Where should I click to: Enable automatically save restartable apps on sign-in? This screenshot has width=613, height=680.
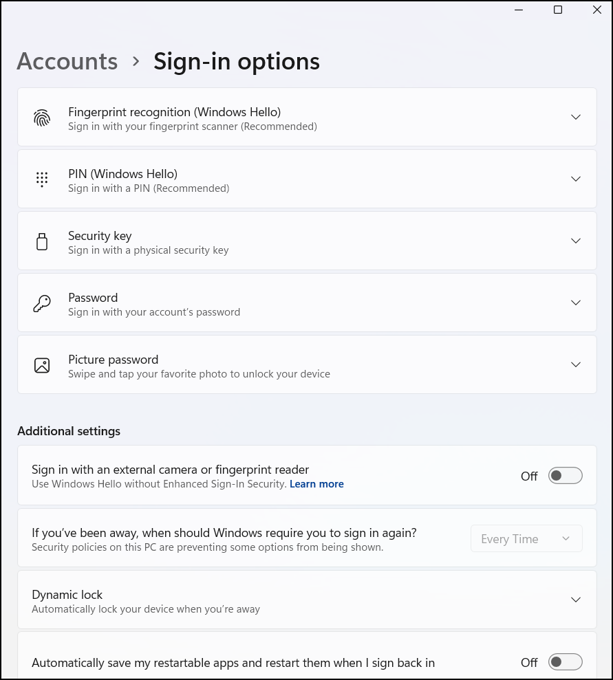click(564, 661)
